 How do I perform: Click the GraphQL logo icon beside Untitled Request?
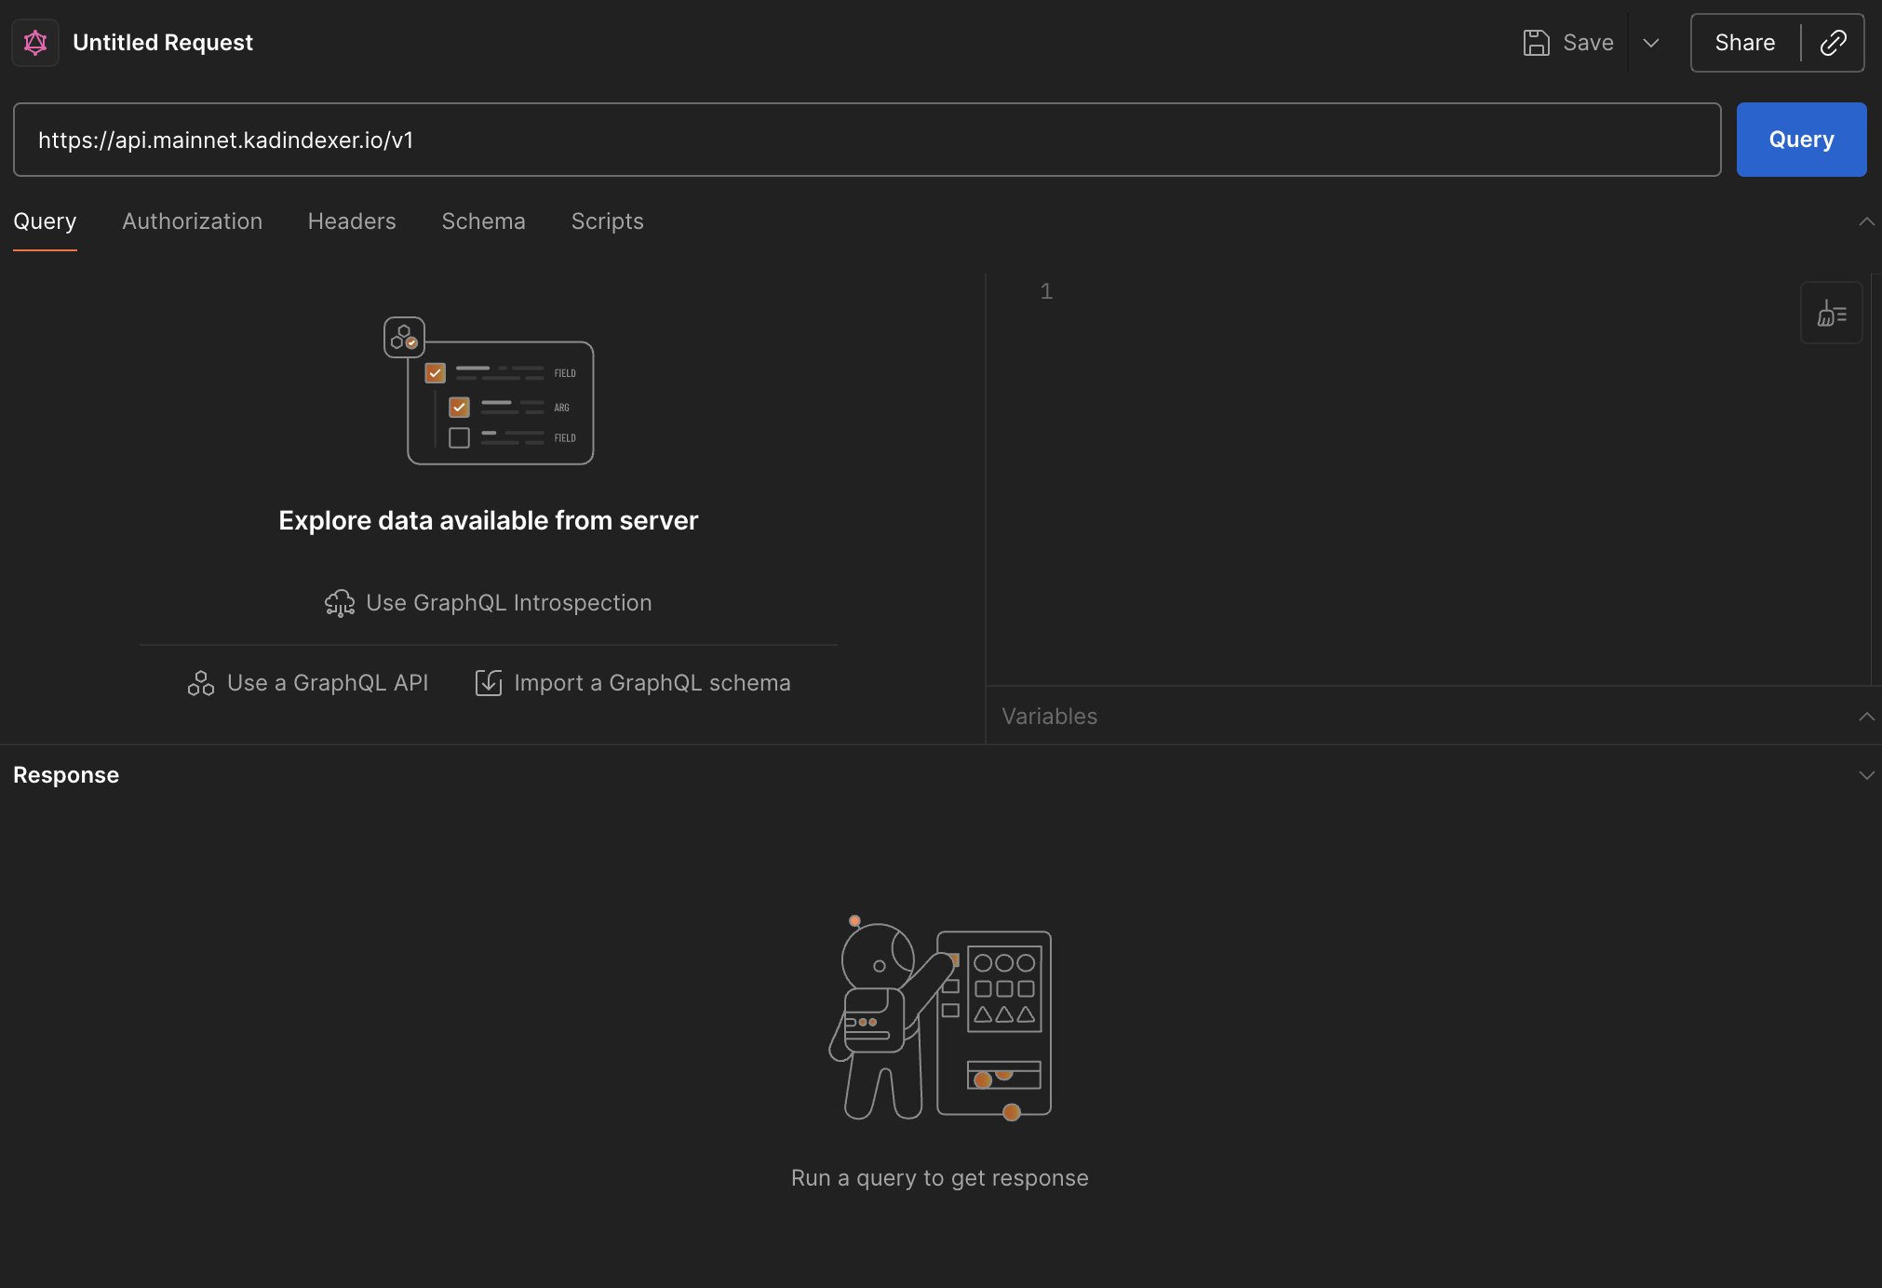coord(35,43)
